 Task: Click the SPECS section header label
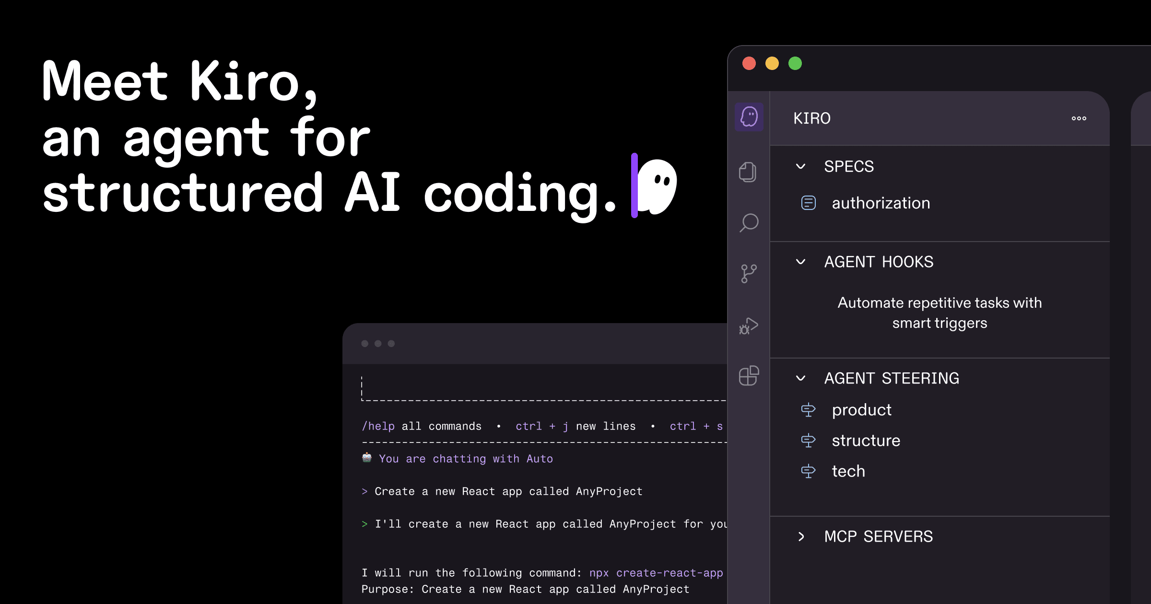click(849, 166)
